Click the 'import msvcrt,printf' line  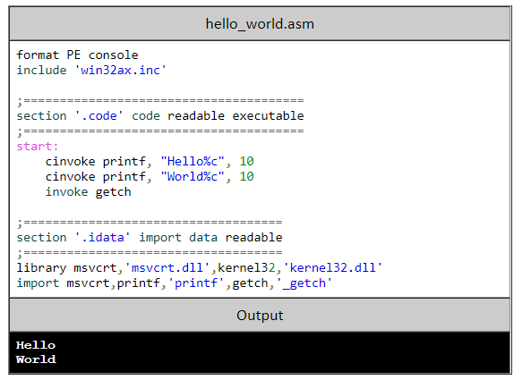point(175,283)
